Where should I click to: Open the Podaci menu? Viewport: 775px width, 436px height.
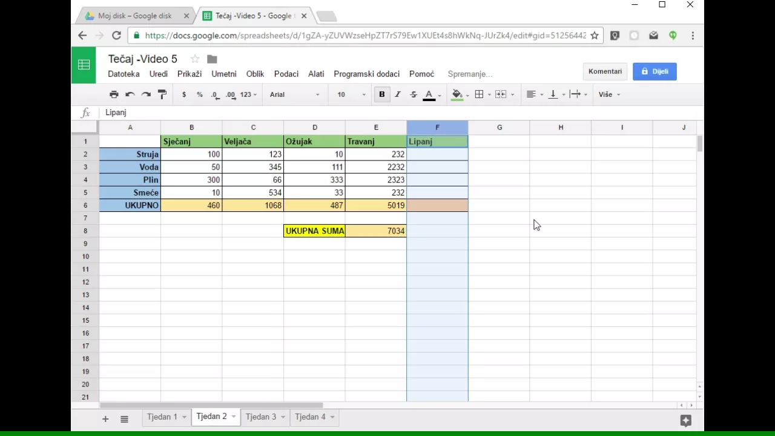(286, 74)
